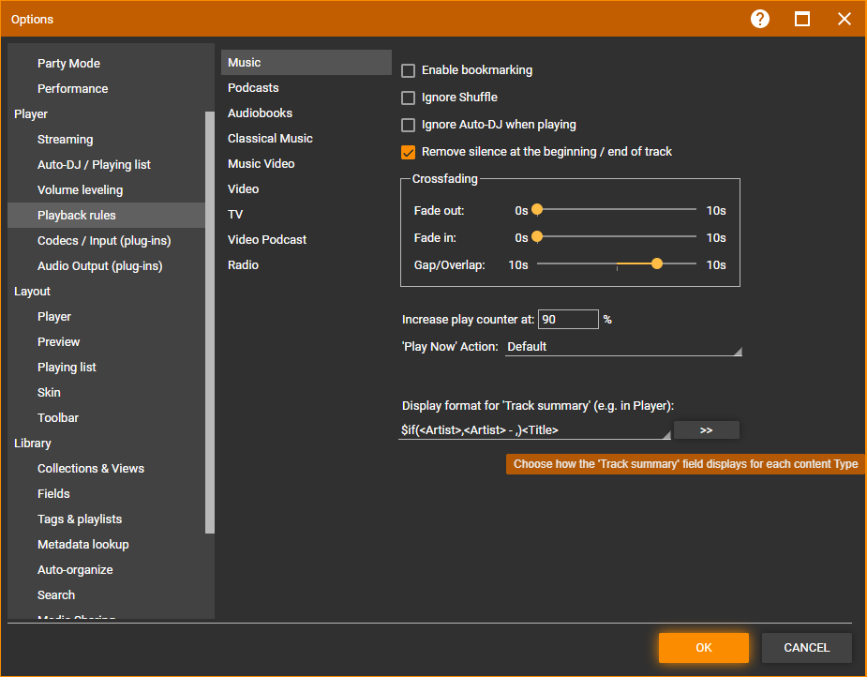Click the >> button beside Track summary format
Image resolution: width=867 pixels, height=677 pixels.
point(706,430)
